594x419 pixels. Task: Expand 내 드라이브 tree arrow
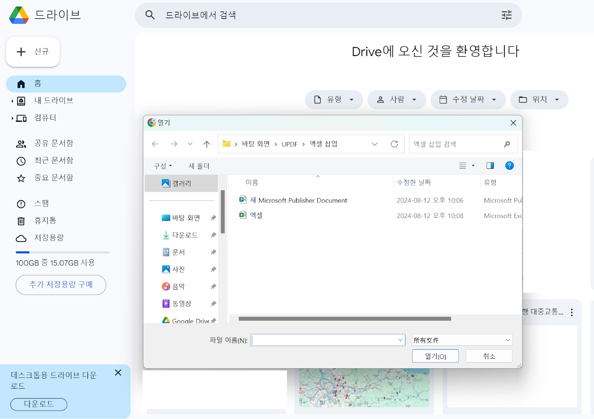[12, 101]
